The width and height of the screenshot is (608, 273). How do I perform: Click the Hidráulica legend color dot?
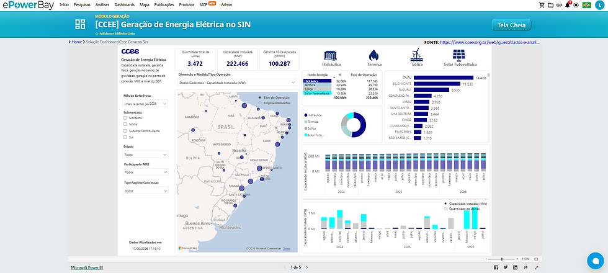[306, 115]
